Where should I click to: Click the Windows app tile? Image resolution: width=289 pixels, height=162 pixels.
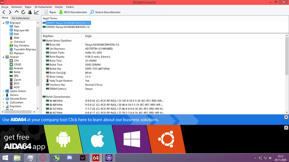[132, 139]
